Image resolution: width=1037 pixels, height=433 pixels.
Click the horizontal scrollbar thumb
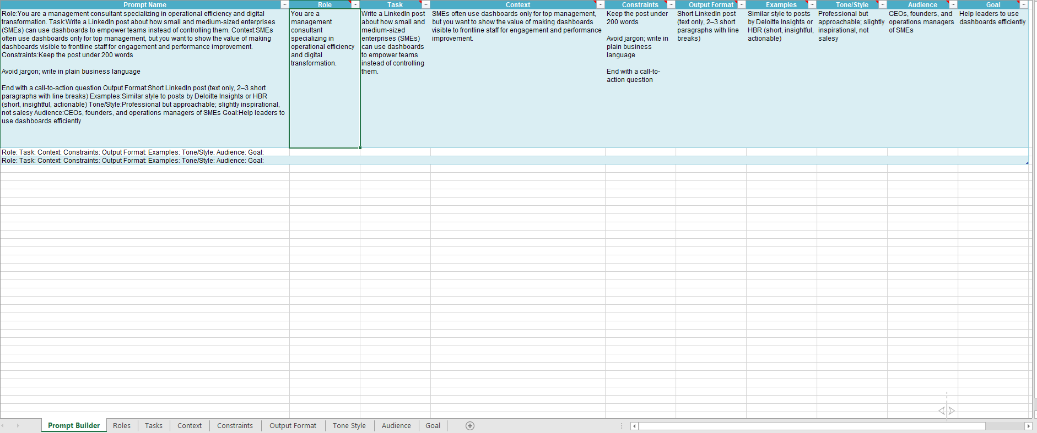tap(812, 426)
